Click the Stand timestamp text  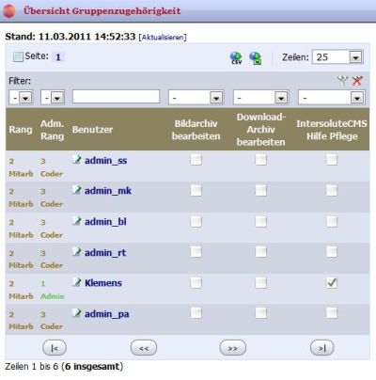coord(70,37)
